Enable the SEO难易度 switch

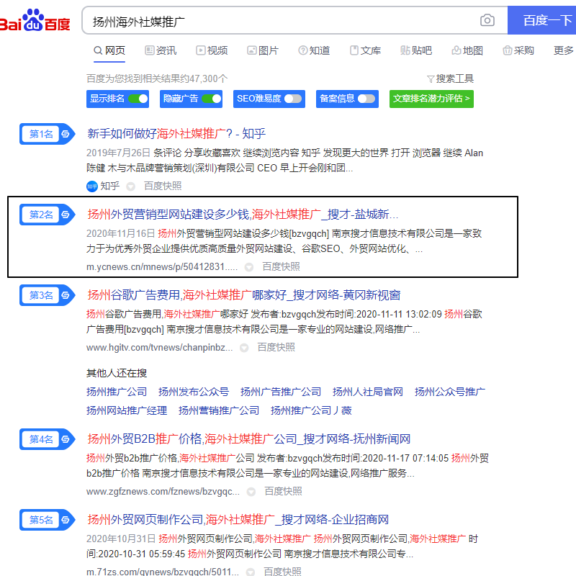pos(293,99)
